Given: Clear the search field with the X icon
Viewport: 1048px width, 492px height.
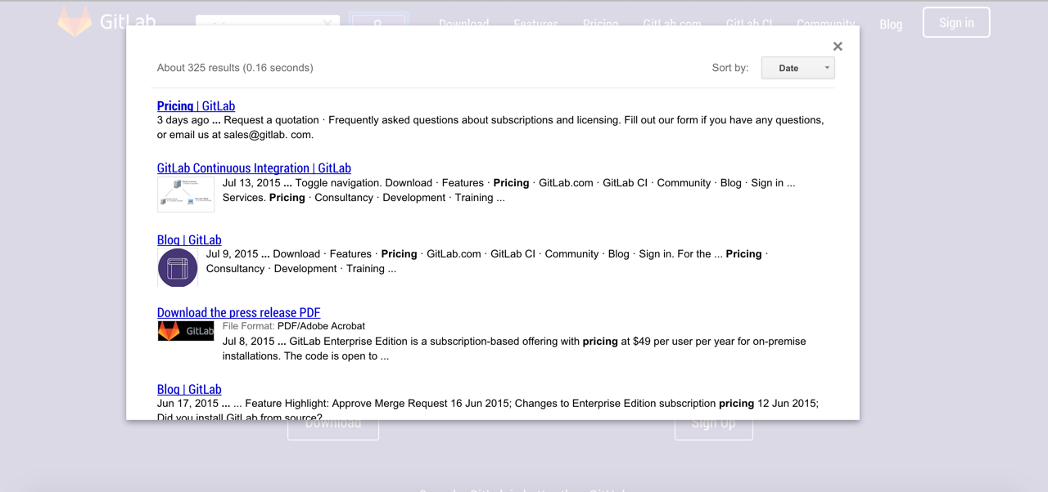Looking at the screenshot, I should 327,22.
